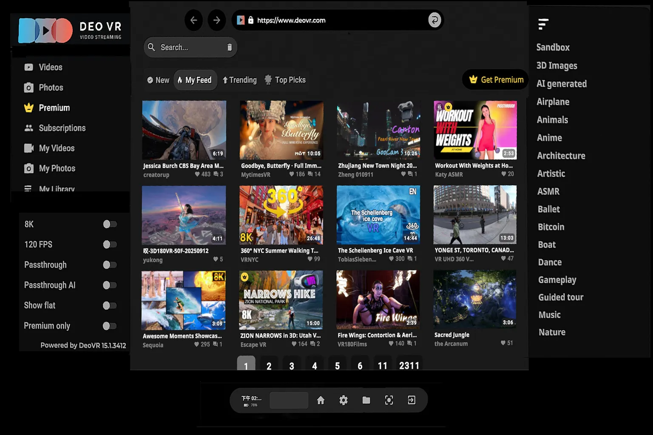Go to page 2 of results

269,366
